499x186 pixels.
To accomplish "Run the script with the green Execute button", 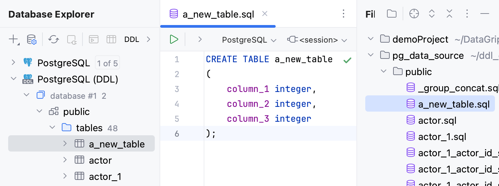I will (x=174, y=40).
